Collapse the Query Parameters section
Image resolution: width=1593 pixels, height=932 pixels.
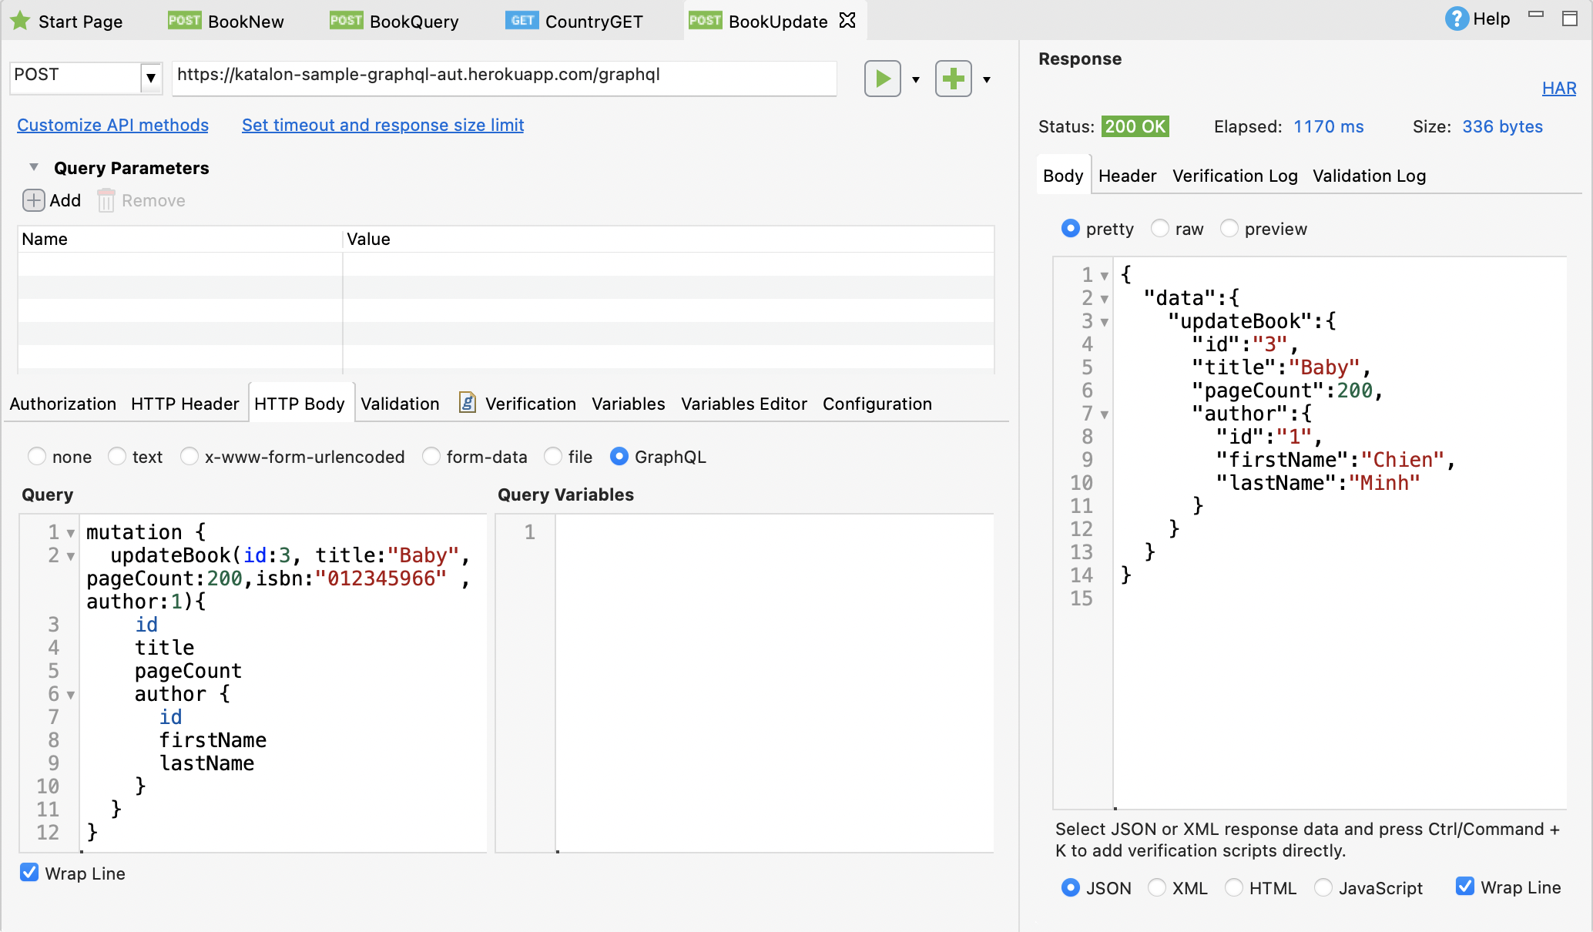point(34,167)
